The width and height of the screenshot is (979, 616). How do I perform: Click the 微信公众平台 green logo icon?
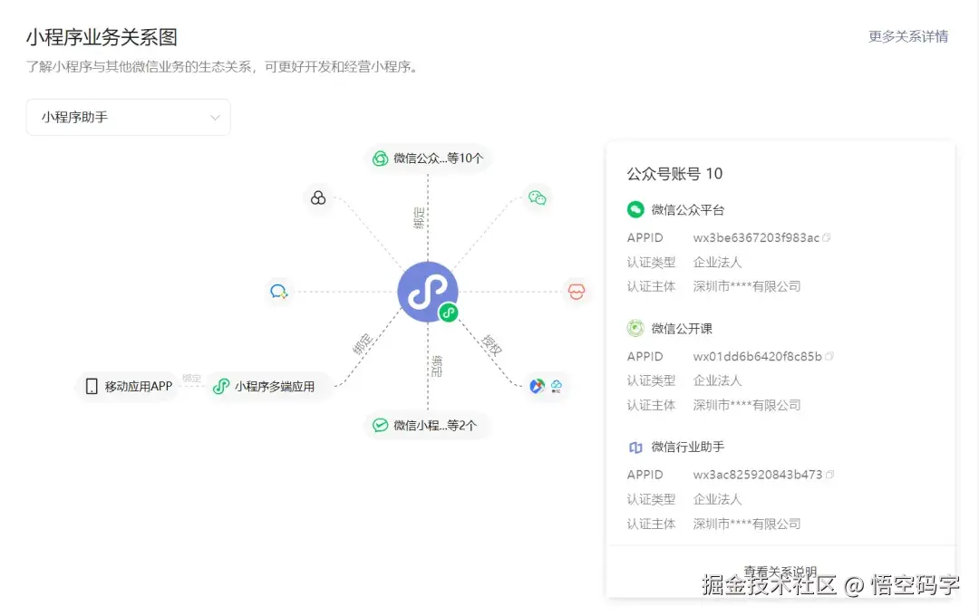635,209
